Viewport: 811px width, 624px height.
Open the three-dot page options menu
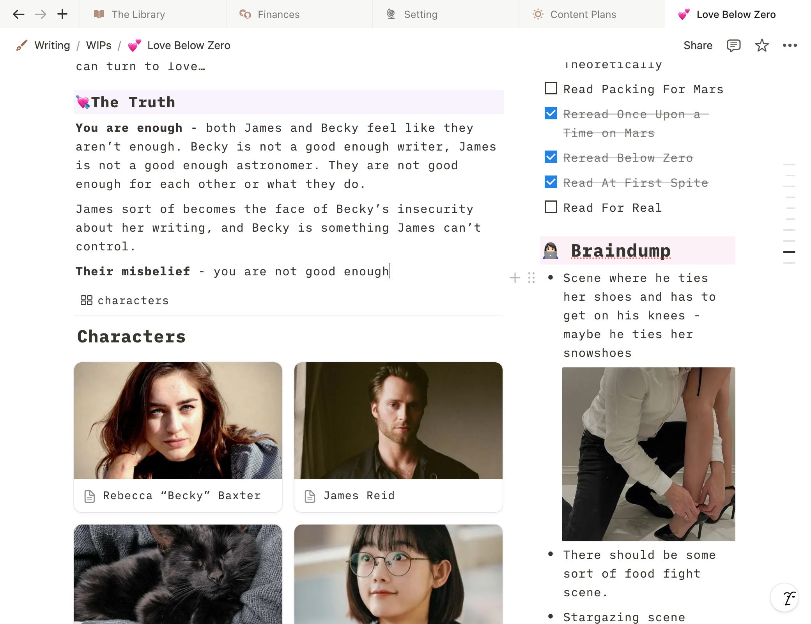click(x=790, y=45)
